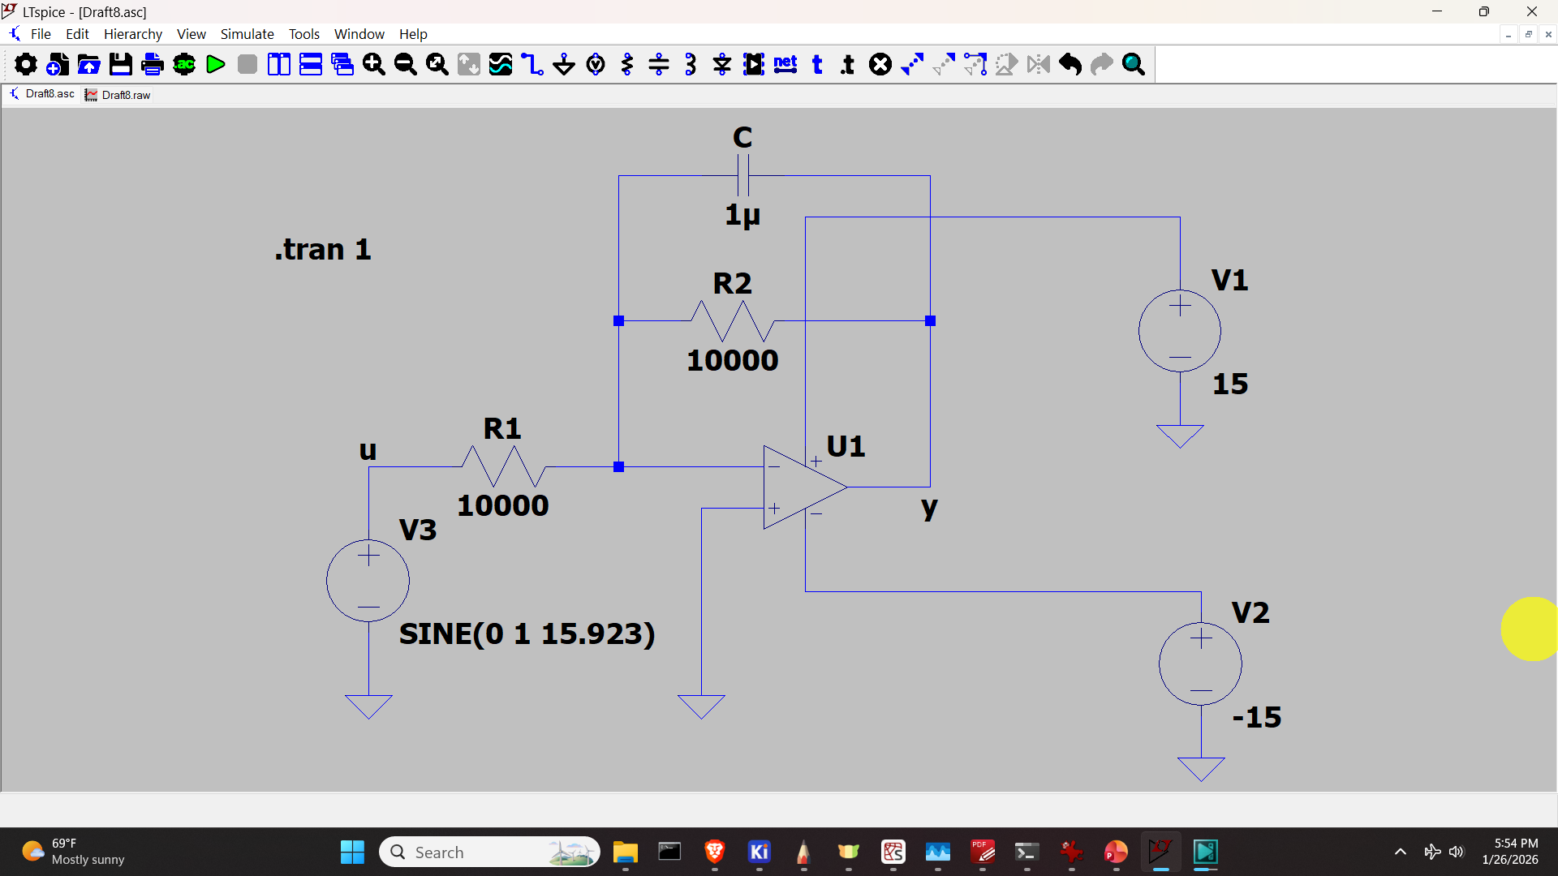Place a Ground symbol tool
1558x876 pixels.
564,64
